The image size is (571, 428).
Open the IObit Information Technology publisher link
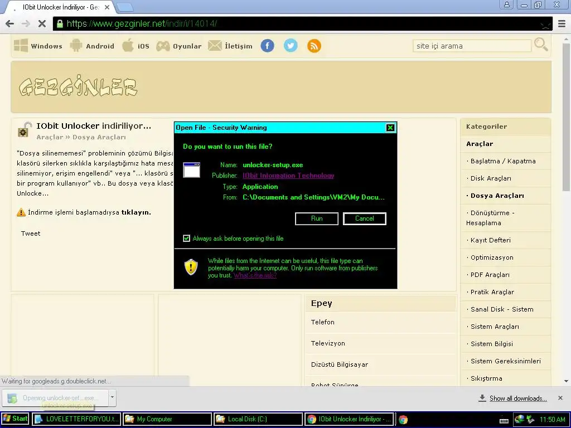point(288,176)
